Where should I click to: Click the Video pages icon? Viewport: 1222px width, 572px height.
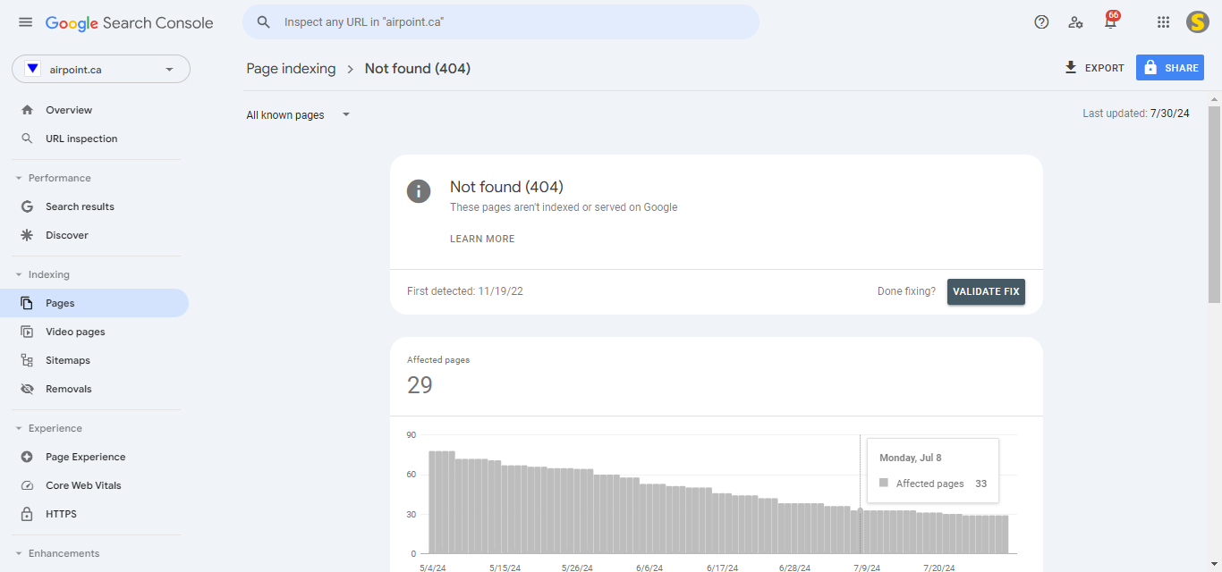27,332
